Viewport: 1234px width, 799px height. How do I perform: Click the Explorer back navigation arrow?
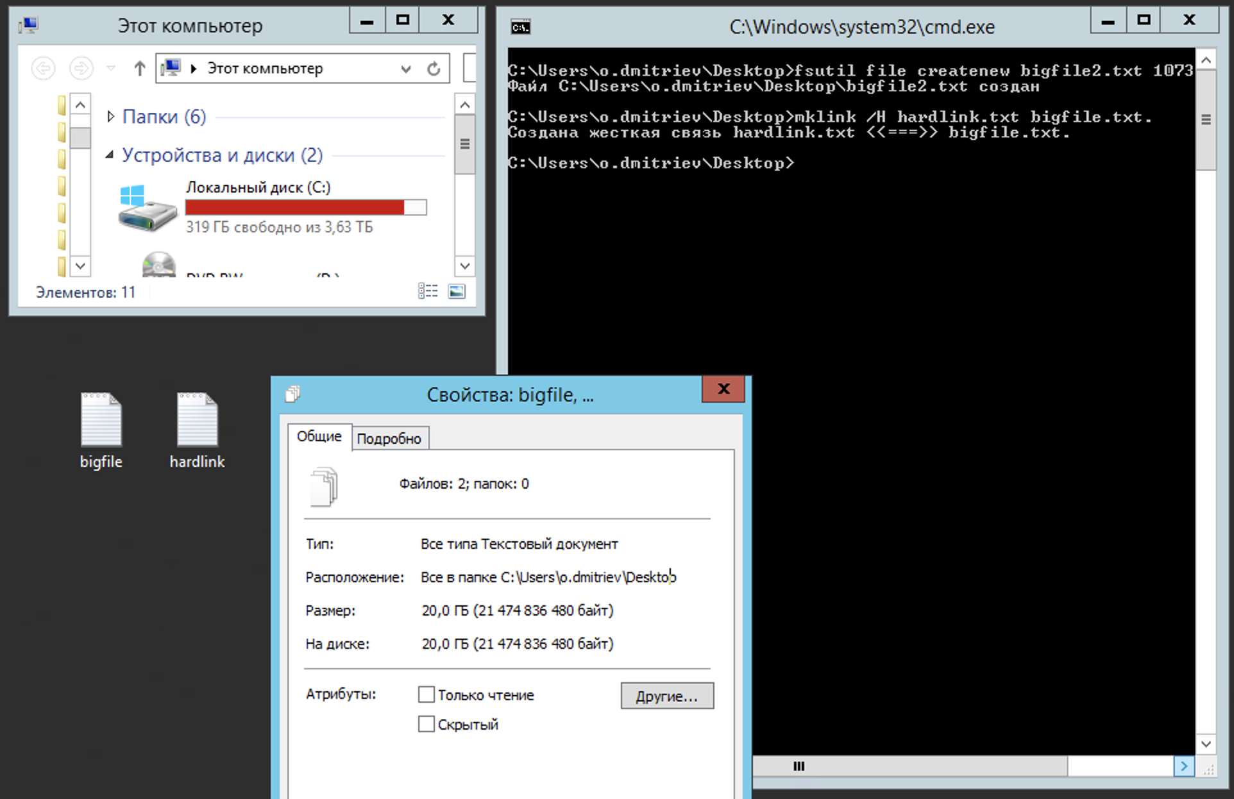[44, 68]
